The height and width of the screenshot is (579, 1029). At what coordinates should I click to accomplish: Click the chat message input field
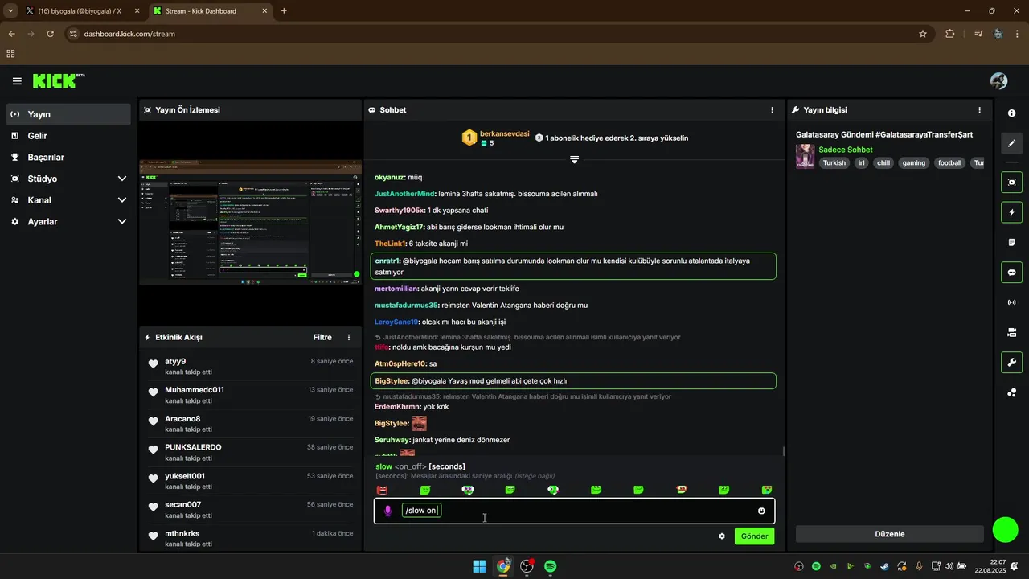[575, 511]
